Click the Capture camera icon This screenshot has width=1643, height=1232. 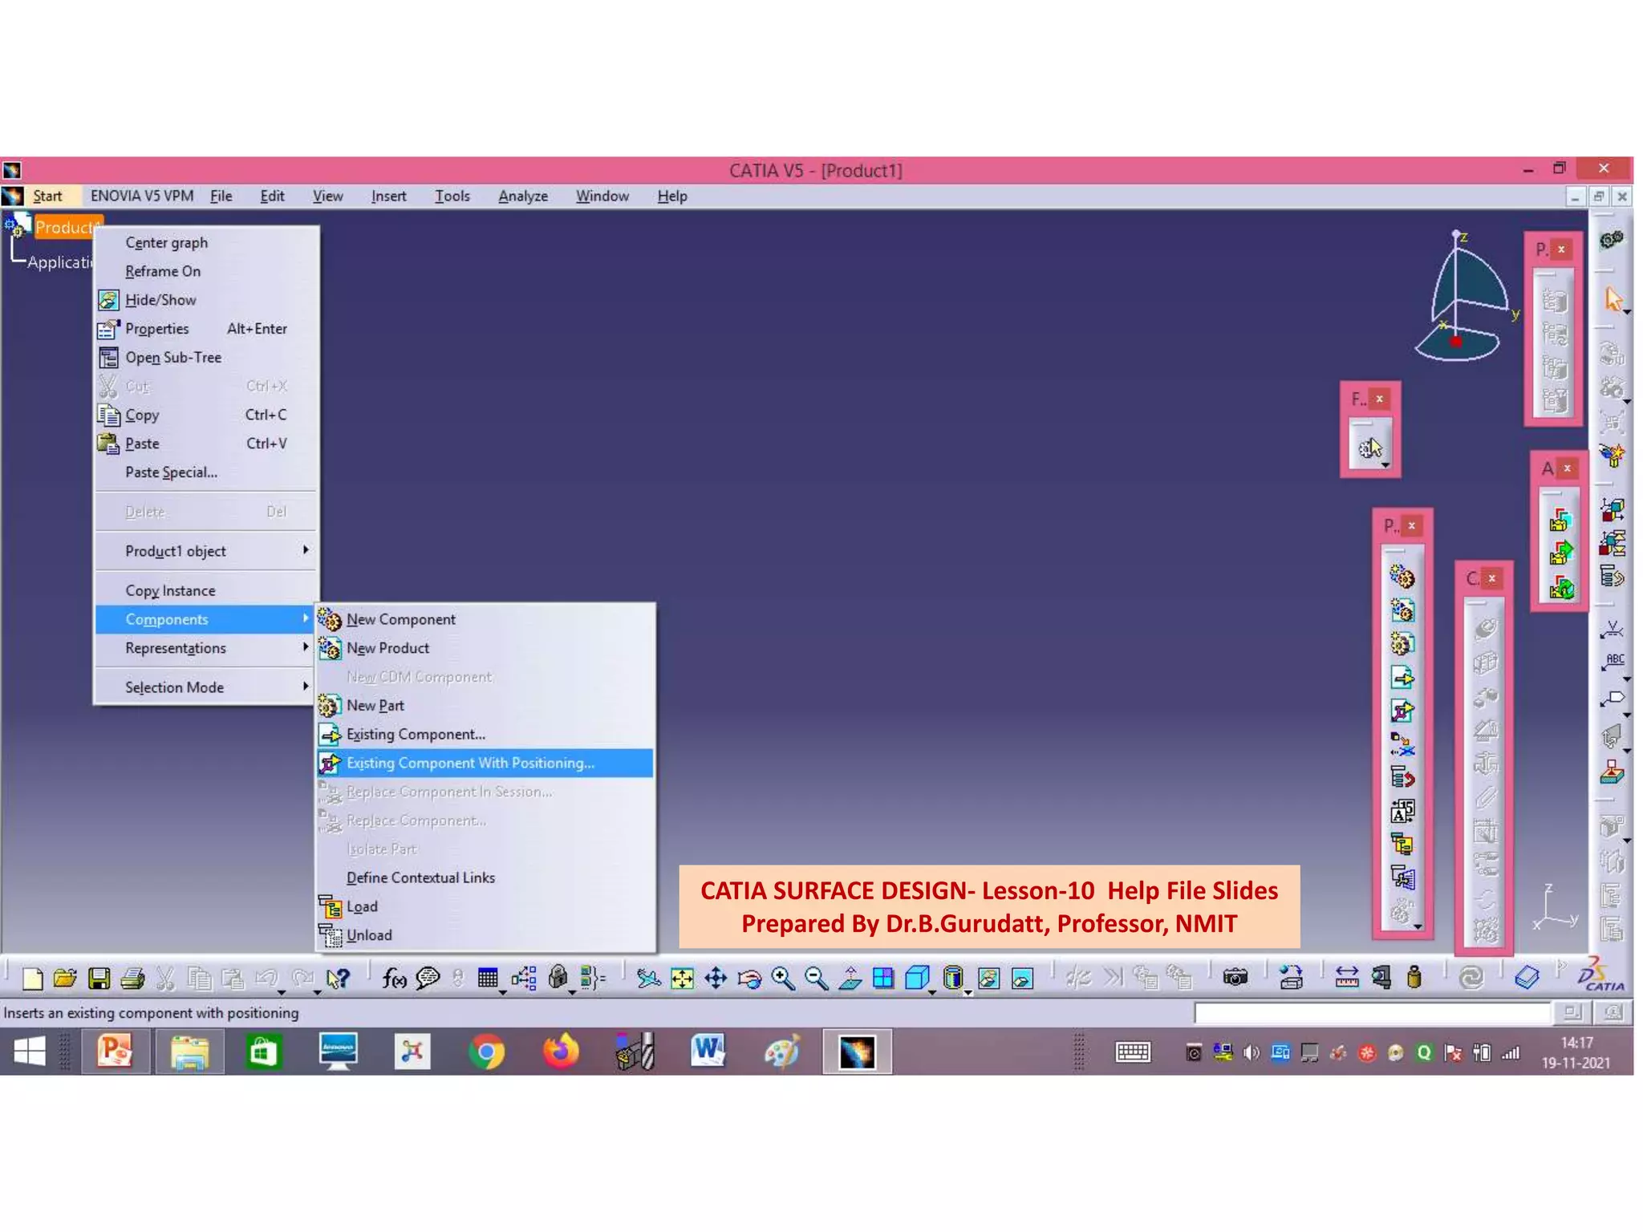coord(1235,977)
